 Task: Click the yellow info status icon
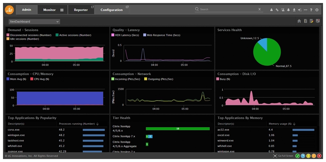pos(308,156)
